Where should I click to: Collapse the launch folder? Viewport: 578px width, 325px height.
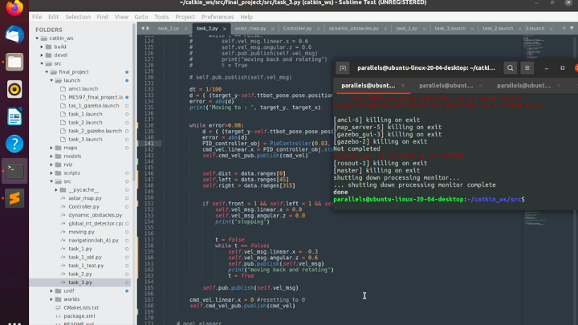51,80
